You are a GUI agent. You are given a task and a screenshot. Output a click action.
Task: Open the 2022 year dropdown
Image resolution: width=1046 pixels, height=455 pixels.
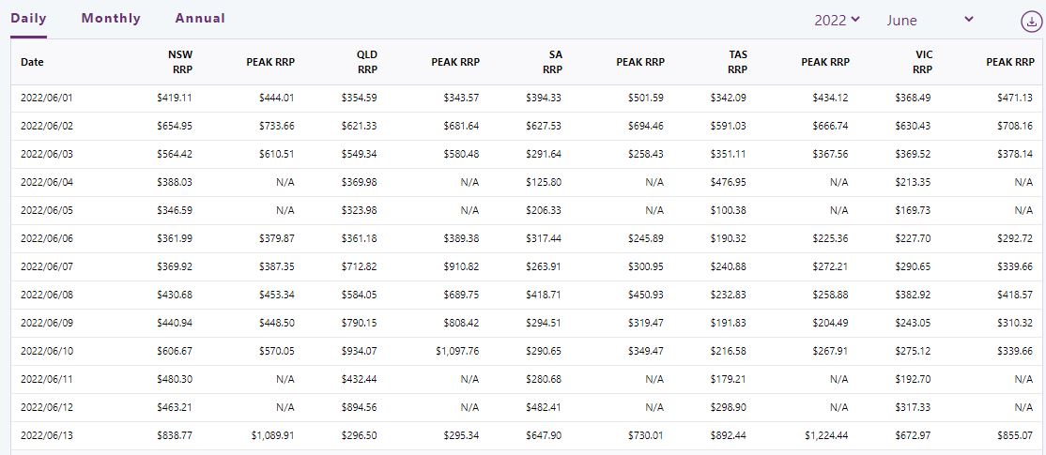pyautogui.click(x=837, y=20)
